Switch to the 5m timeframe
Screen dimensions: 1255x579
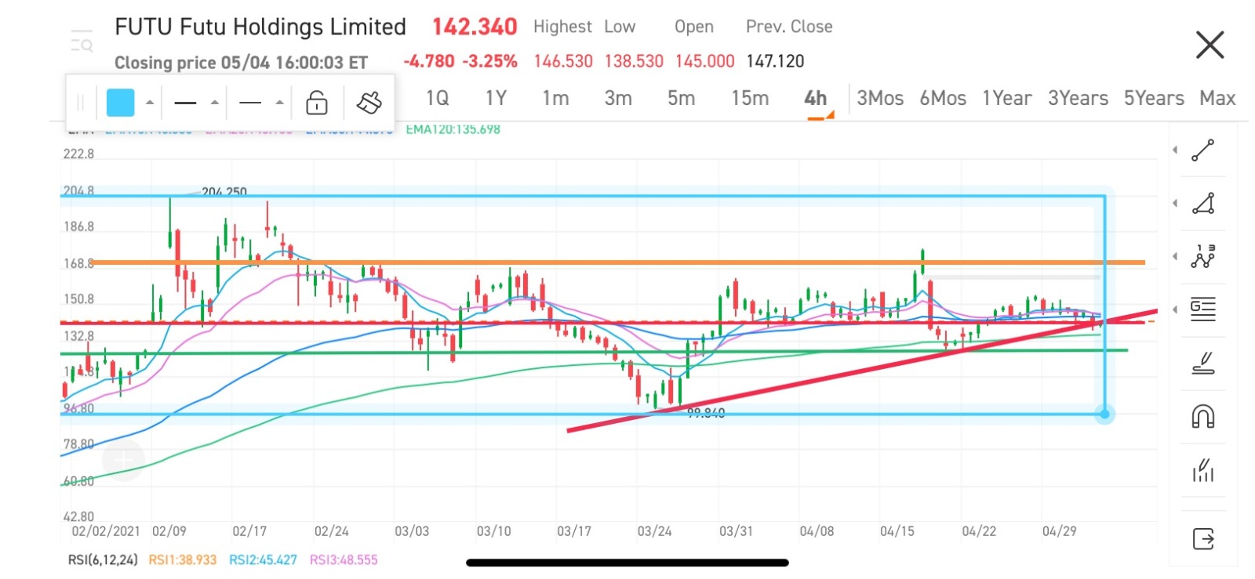(681, 98)
